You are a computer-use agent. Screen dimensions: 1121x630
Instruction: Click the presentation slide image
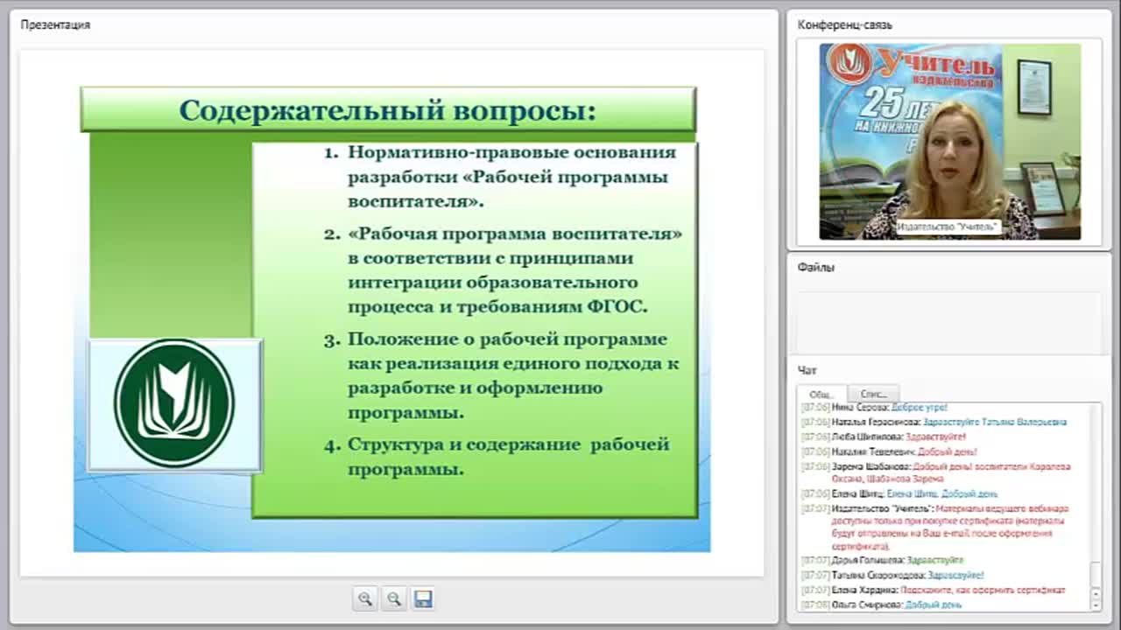[391, 318]
